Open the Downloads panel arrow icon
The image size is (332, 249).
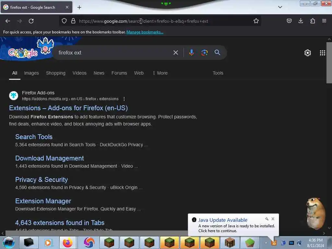point(301,21)
